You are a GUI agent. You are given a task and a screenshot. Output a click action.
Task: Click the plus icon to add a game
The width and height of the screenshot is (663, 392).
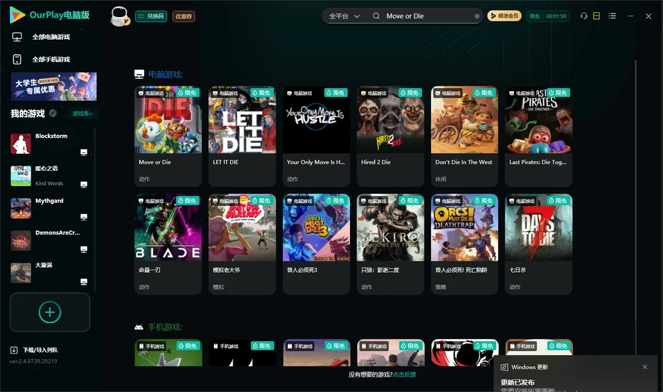(50, 312)
